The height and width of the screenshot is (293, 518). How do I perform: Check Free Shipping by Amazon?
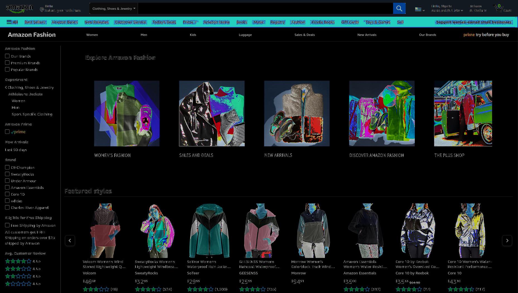point(7,225)
